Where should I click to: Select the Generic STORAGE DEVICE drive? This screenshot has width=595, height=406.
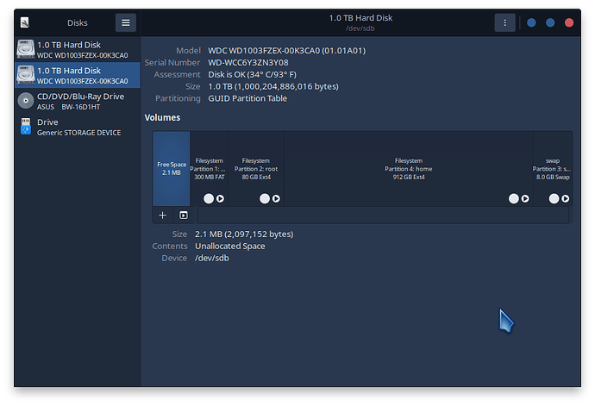(78, 127)
